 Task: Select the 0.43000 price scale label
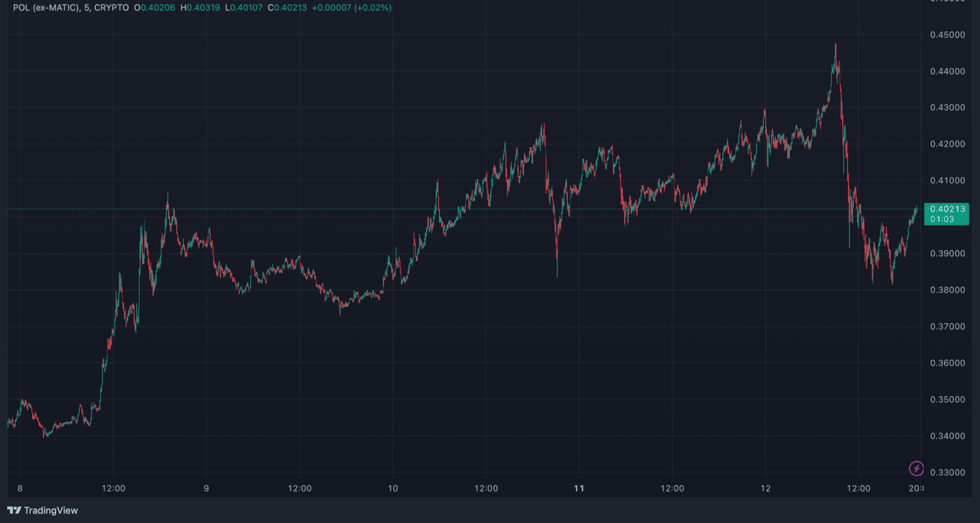click(x=945, y=107)
